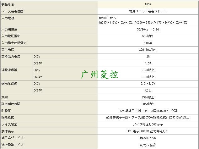Viewport: 199px width, 149px height.
Task: Select the 5.5～6.5V overvoltage value
Action: (148, 84)
